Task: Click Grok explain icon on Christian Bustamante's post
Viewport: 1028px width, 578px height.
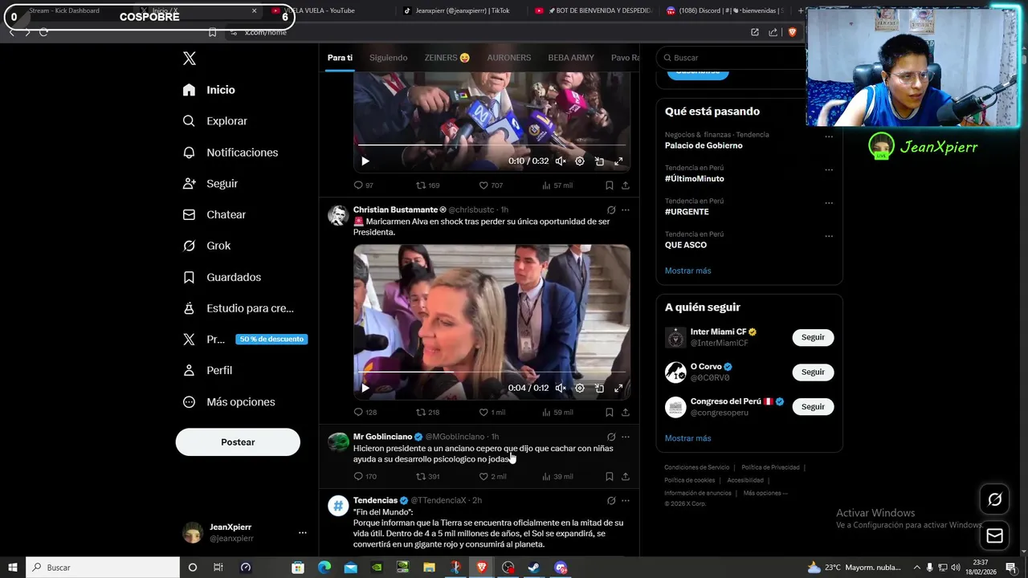Action: [611, 210]
